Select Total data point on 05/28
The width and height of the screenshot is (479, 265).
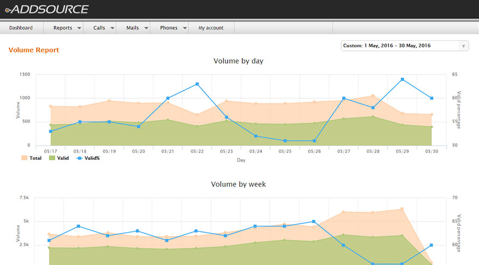[373, 95]
